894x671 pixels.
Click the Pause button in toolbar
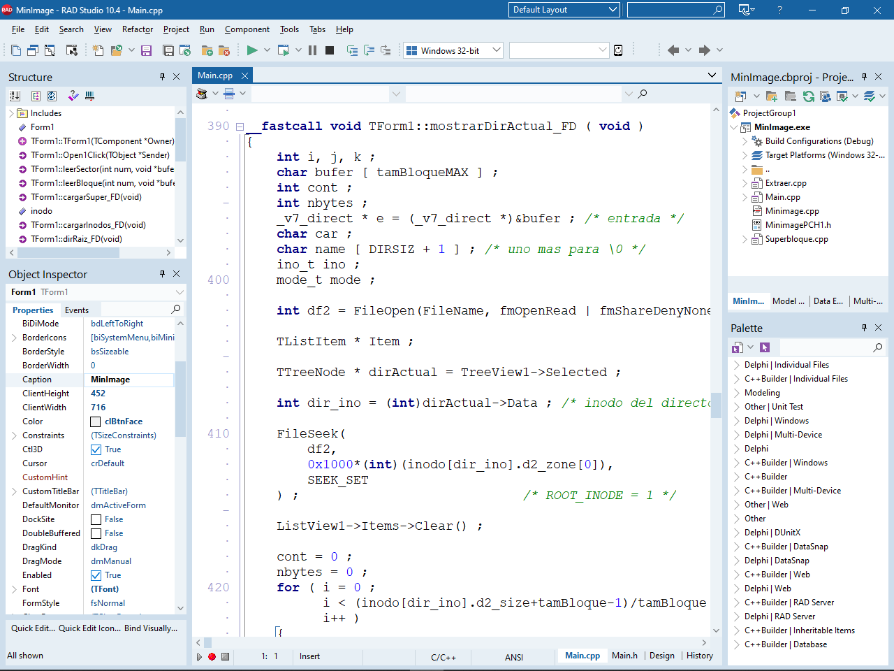click(x=312, y=50)
